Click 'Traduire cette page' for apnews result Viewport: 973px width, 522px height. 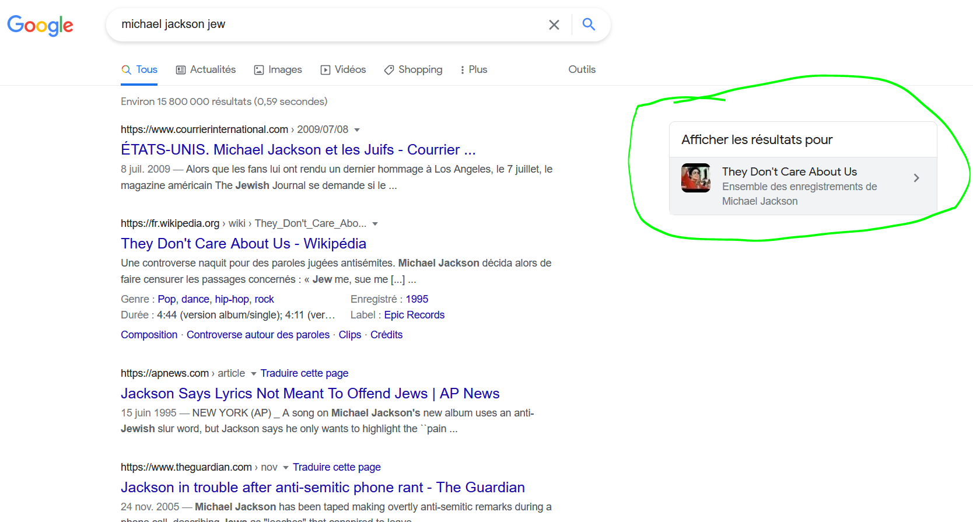304,373
